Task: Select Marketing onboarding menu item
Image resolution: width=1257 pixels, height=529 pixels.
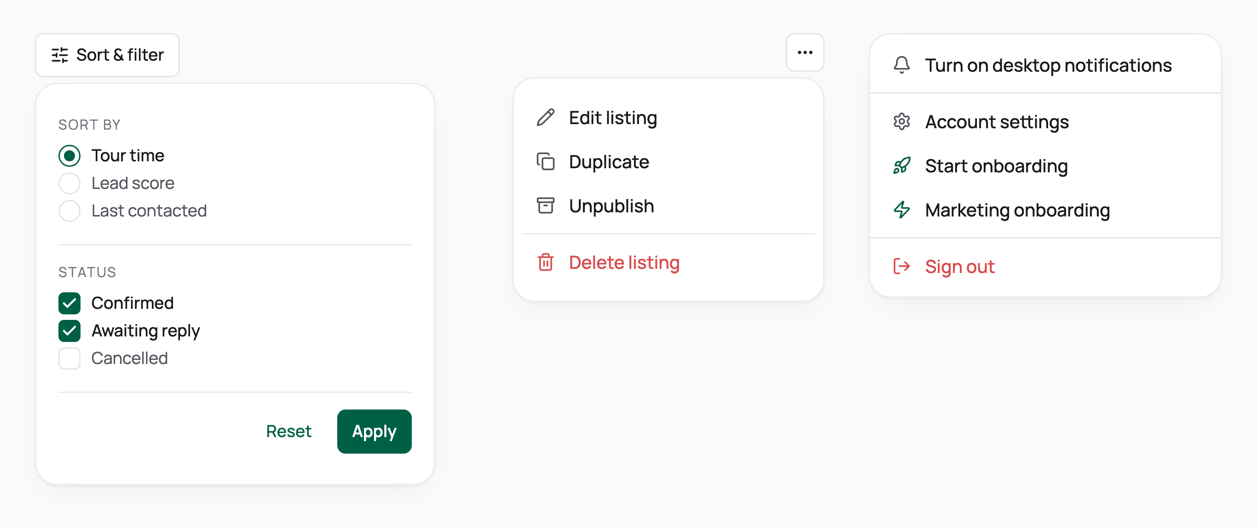Action: (1045, 210)
